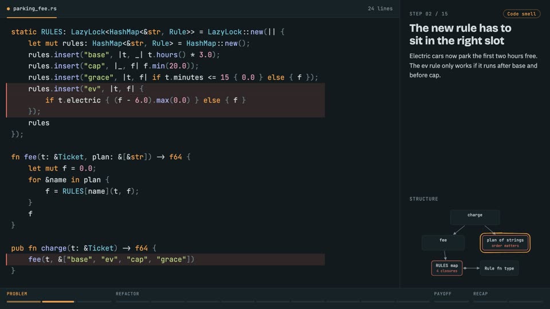Jump to the RECAP section label

480,294
